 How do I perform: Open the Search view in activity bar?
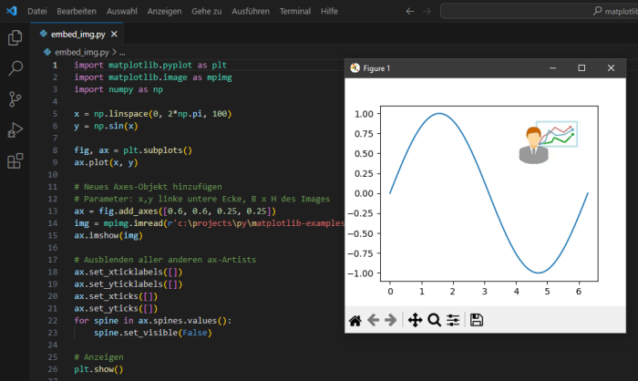point(15,69)
